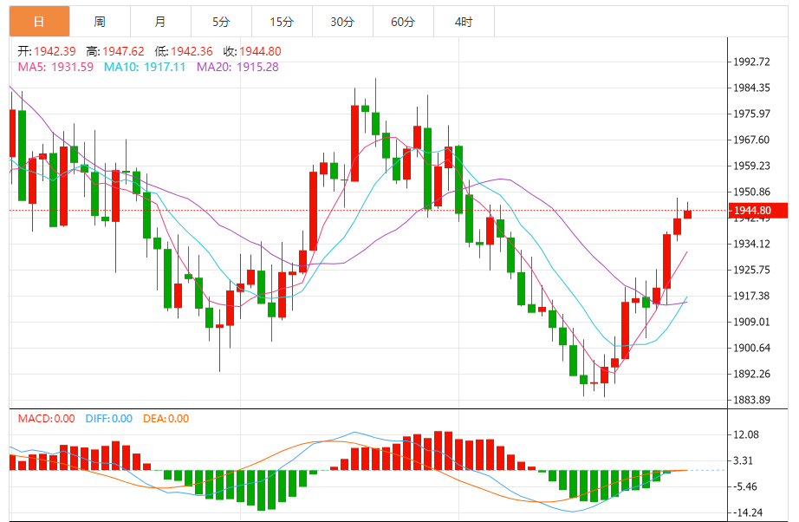This screenshot has width=799, height=522.
Task: Select the 日 daily chart tab
Action: pyautogui.click(x=39, y=22)
